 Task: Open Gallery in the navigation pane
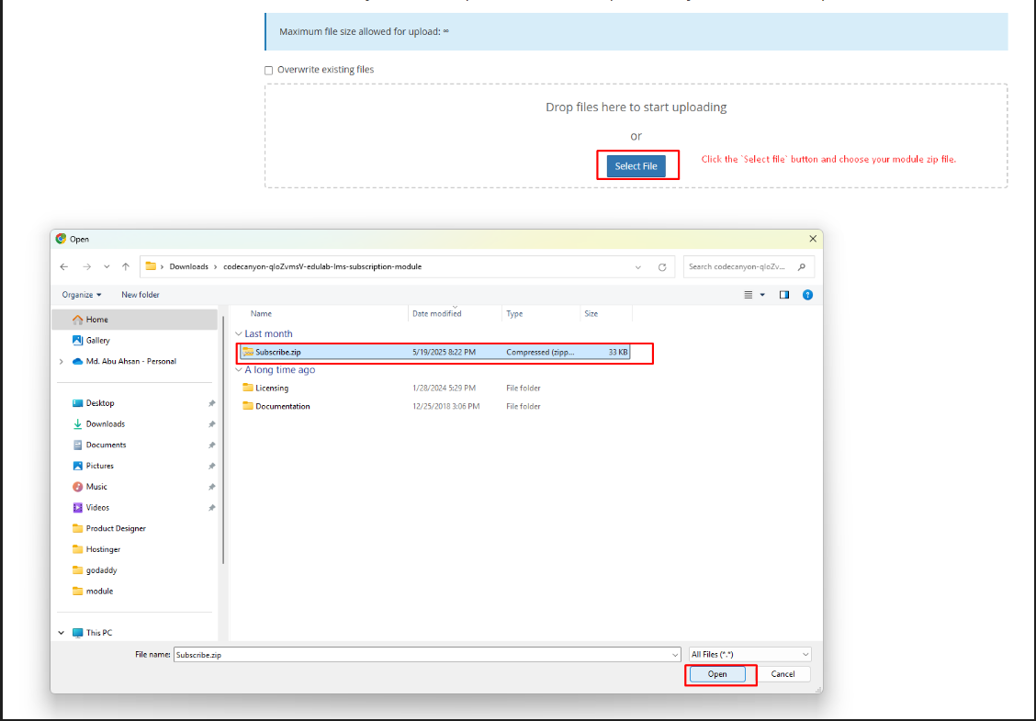(97, 340)
